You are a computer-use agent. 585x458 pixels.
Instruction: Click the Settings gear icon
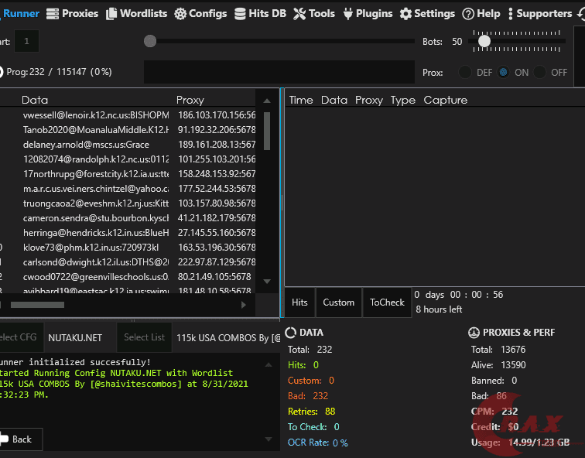405,14
